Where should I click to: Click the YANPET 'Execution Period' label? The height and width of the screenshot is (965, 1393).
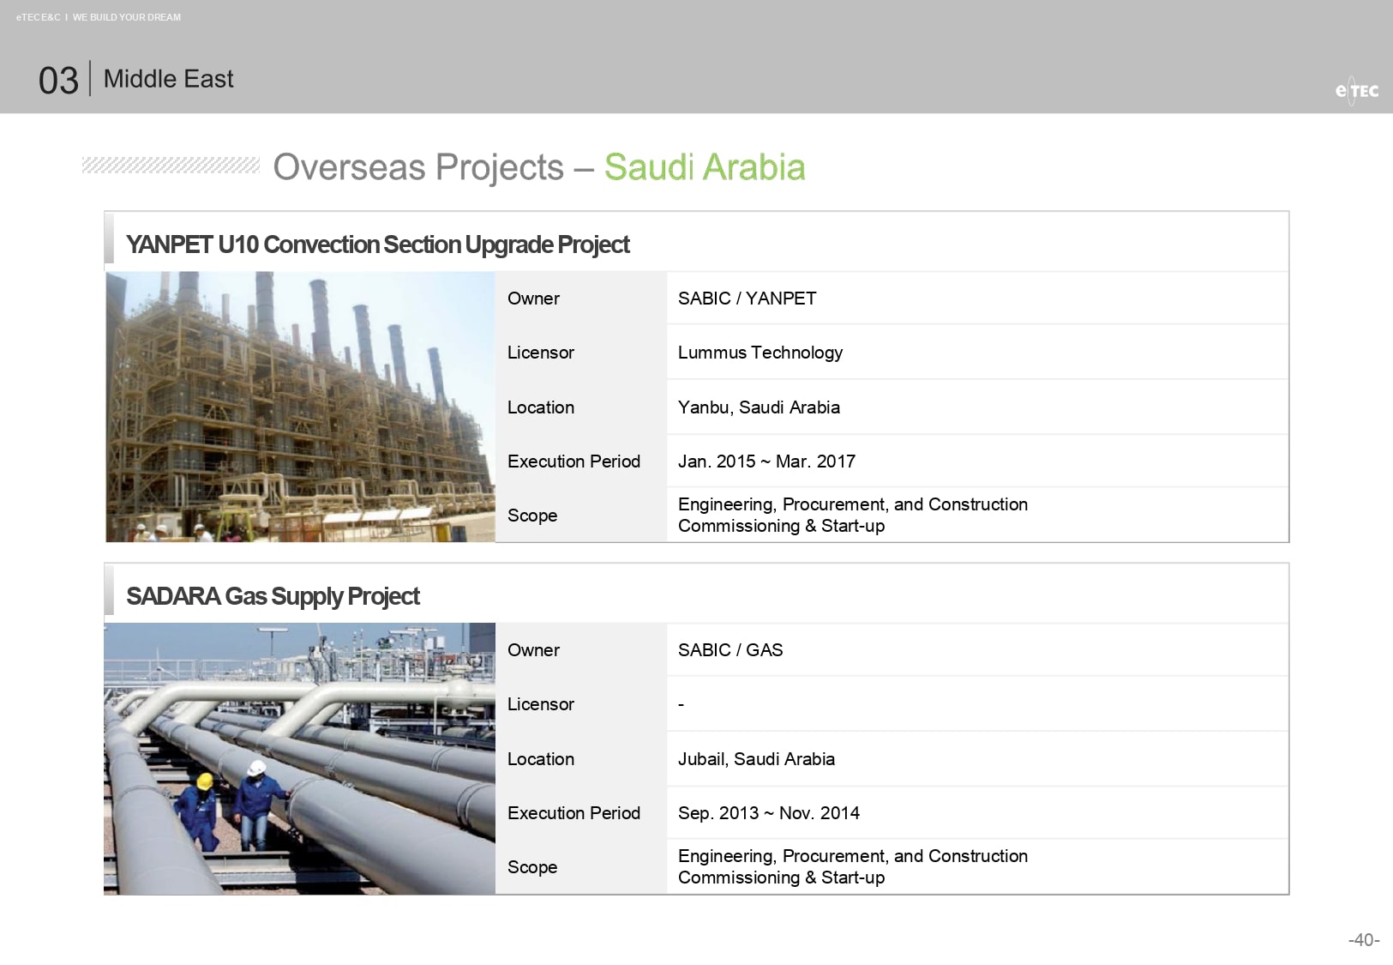(573, 461)
